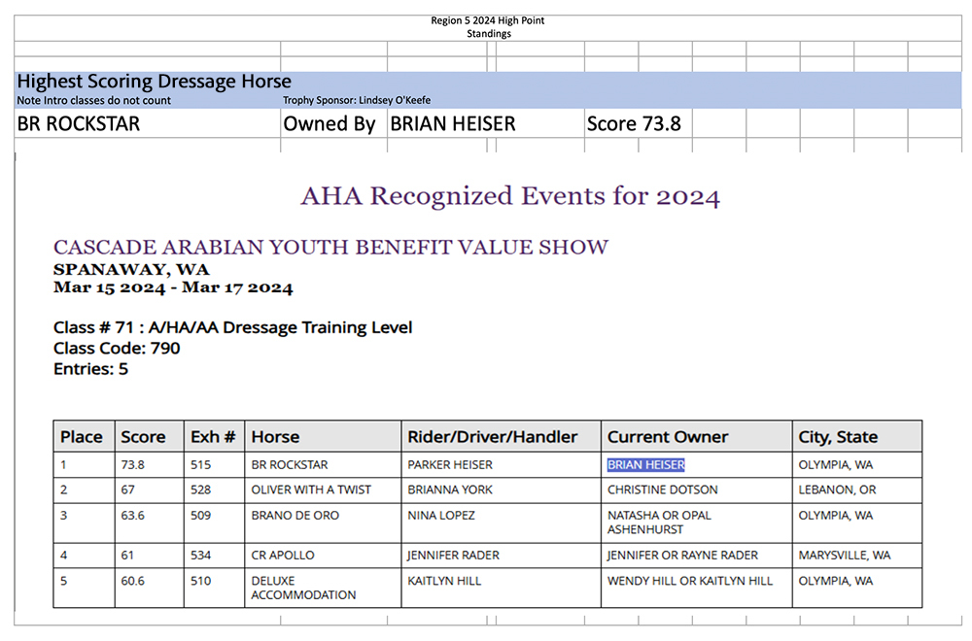Click owner 'JENNIFER OR RAYNE RADER'
The height and width of the screenshot is (641, 972).
[x=682, y=556]
